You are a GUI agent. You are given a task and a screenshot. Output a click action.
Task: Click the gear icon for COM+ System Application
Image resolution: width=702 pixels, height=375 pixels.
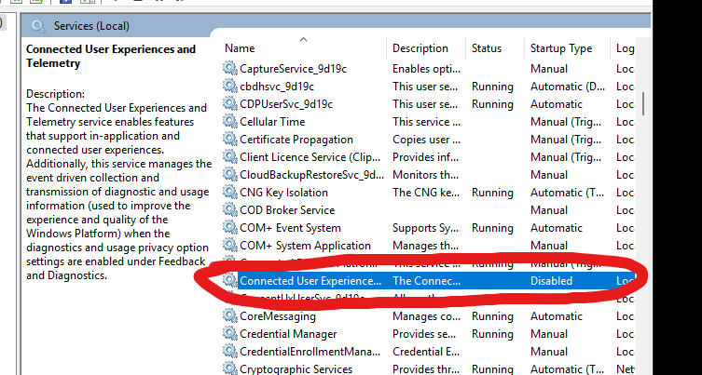(229, 246)
